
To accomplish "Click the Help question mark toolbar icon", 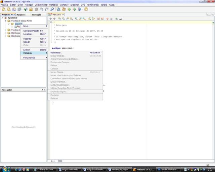I will (x=86, y=9).
